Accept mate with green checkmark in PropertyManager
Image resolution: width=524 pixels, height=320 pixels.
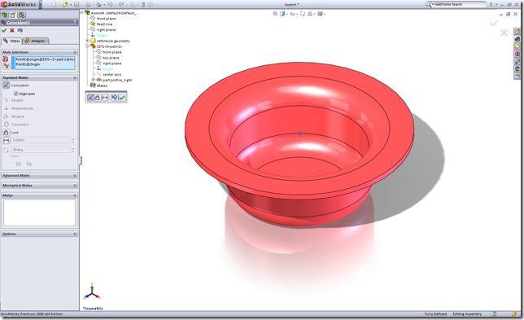[x=4, y=30]
